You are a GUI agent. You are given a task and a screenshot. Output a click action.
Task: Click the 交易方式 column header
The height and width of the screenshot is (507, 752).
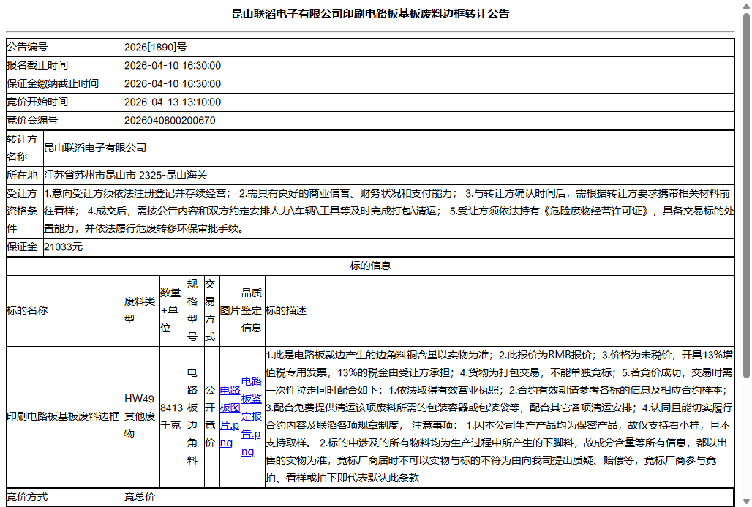[x=212, y=310]
